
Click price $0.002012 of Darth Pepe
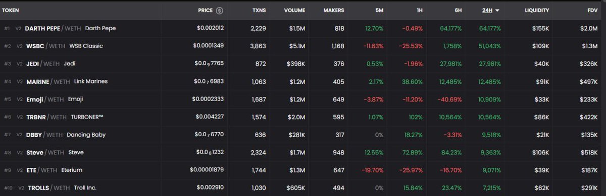210,29
